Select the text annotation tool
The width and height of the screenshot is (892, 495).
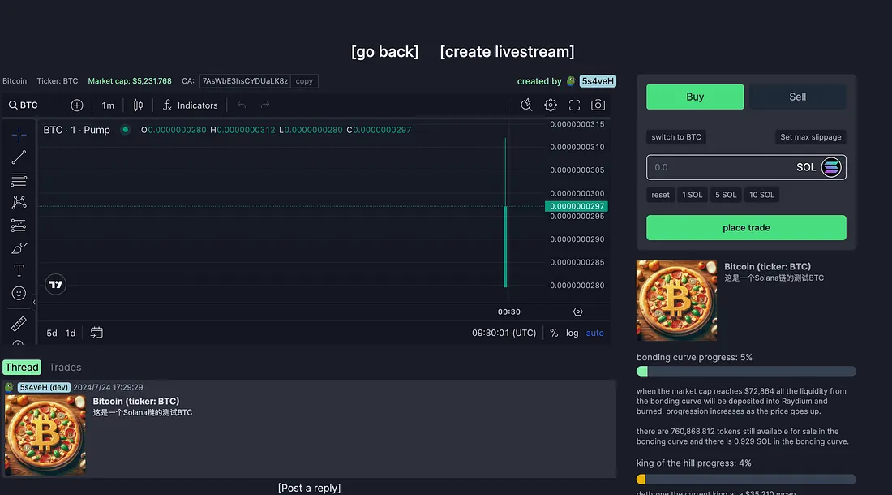click(19, 270)
